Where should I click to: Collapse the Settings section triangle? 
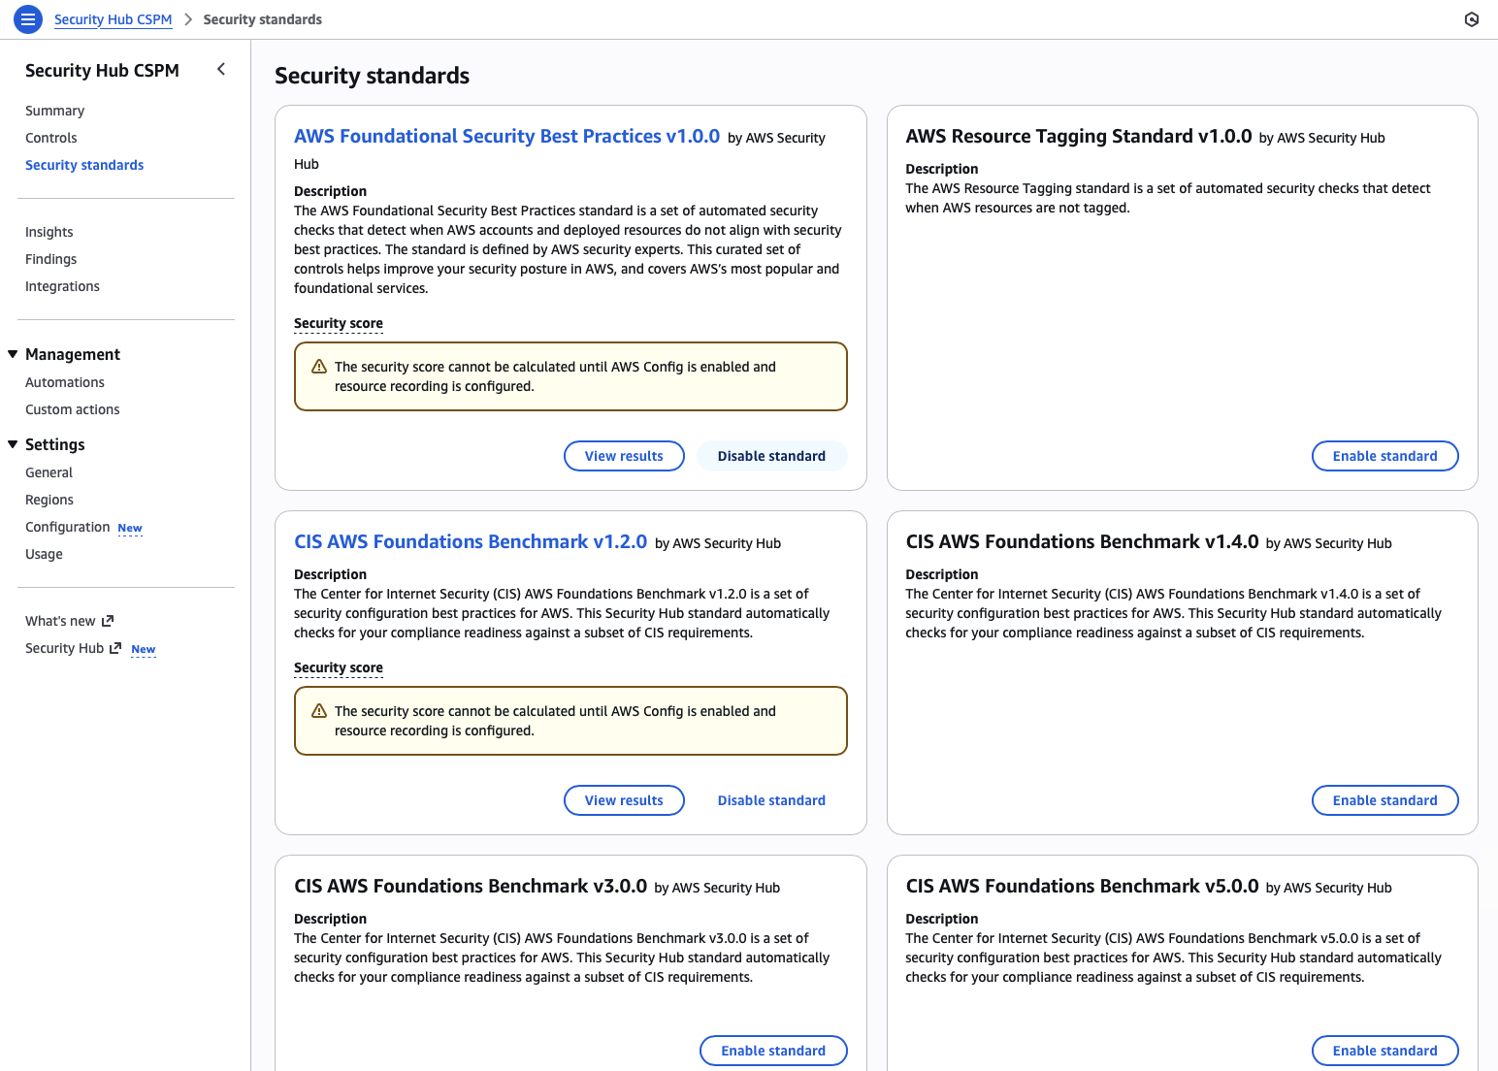pos(13,444)
